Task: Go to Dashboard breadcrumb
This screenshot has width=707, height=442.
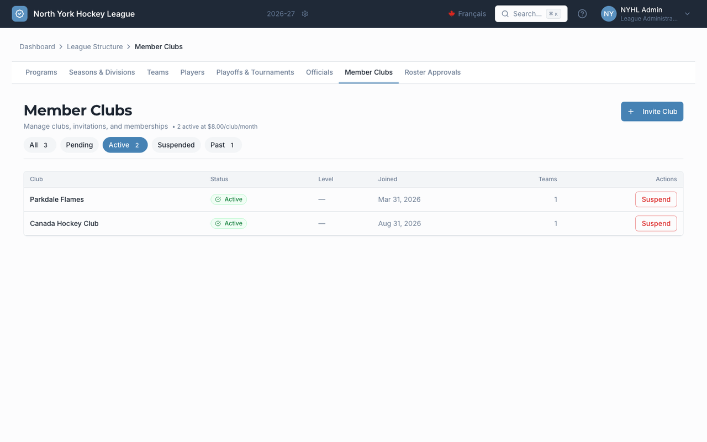Action: pyautogui.click(x=37, y=47)
